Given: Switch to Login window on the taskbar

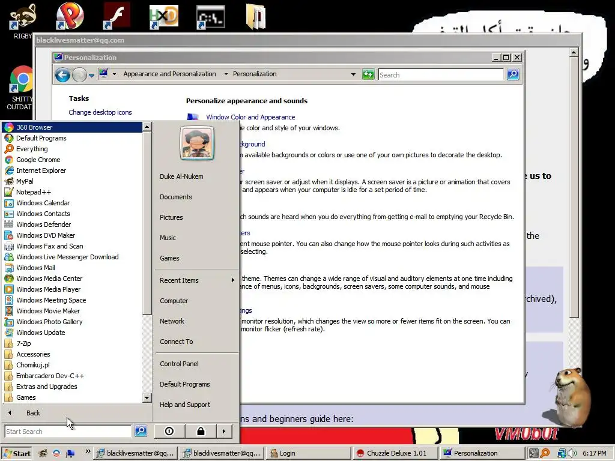Looking at the screenshot, I should (308, 453).
